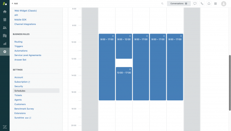
Task: Open the products grid icon
Action: pyautogui.click(x=215, y=4)
